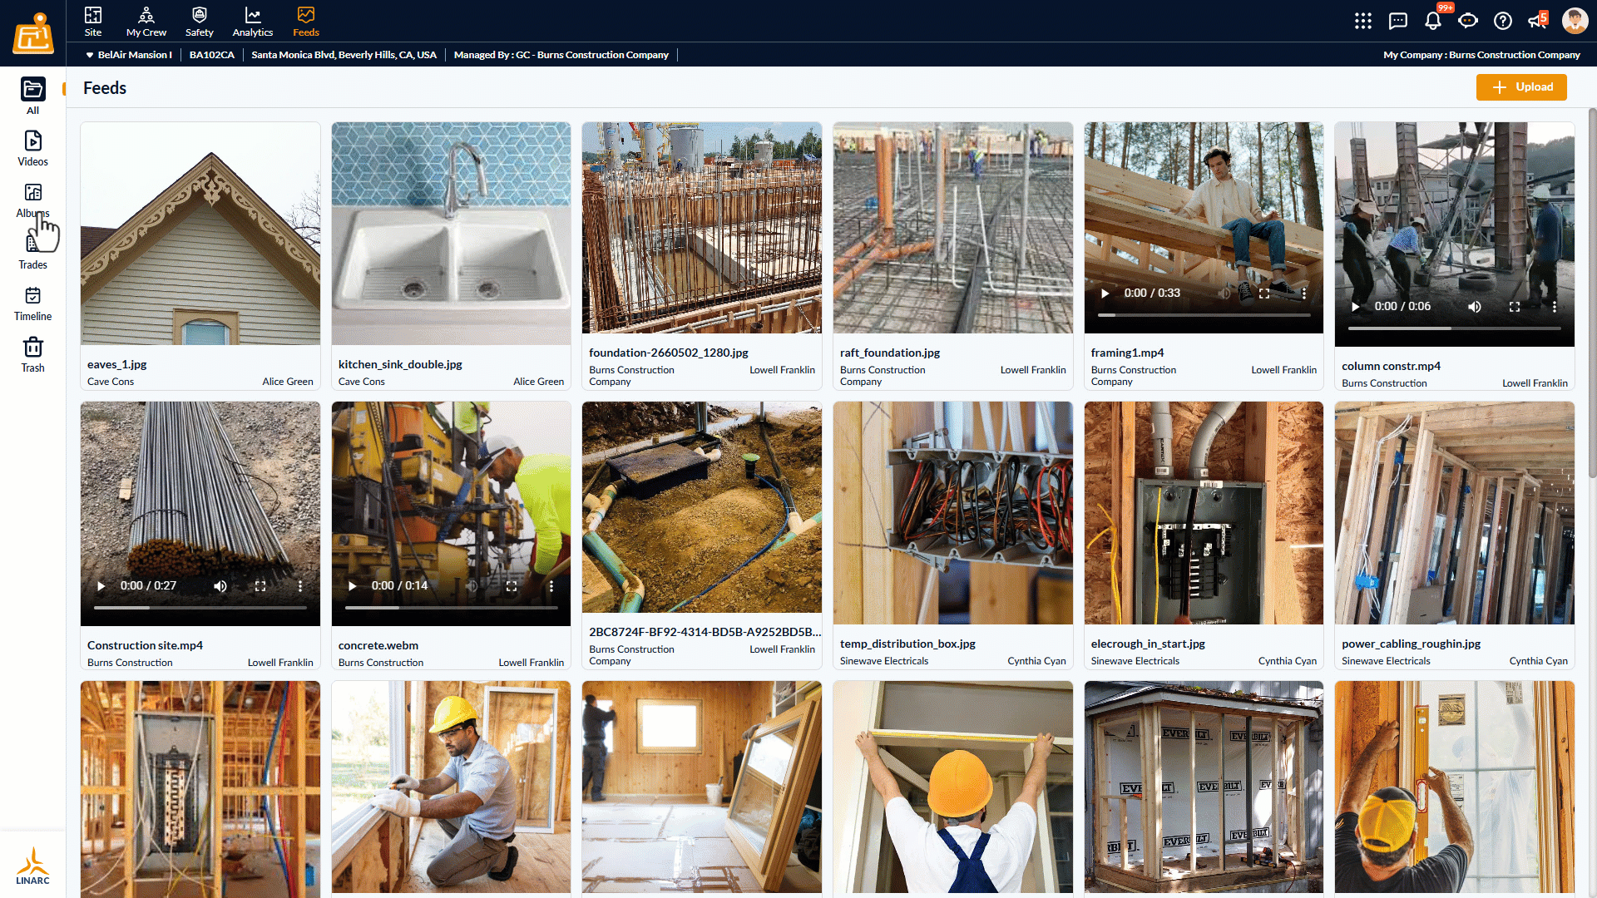
Task: Switch to the My Crew tab
Action: click(146, 22)
